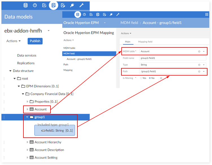Select the highlighted dataset icon in second toolbar
Screen dimensions: 212x165
pos(78,14)
